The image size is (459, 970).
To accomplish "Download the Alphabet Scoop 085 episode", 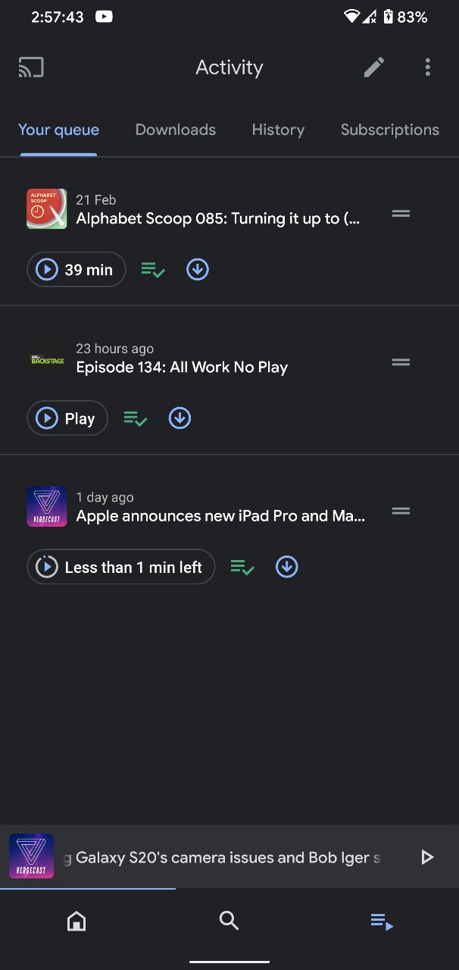I will coord(197,269).
